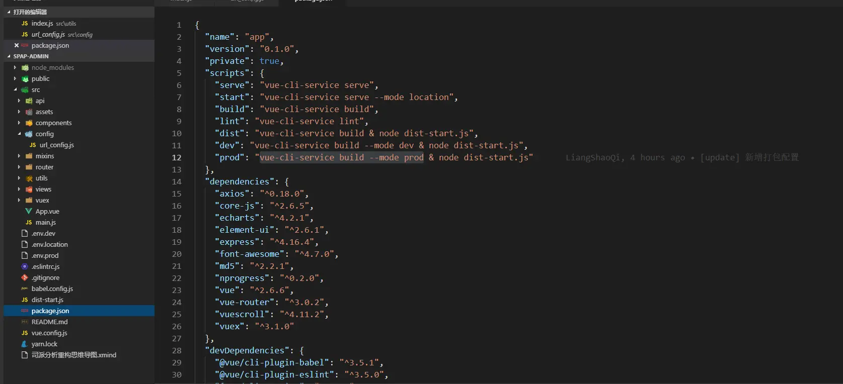Click the yarn.lock Yarn icon
The image size is (843, 384).
point(25,344)
